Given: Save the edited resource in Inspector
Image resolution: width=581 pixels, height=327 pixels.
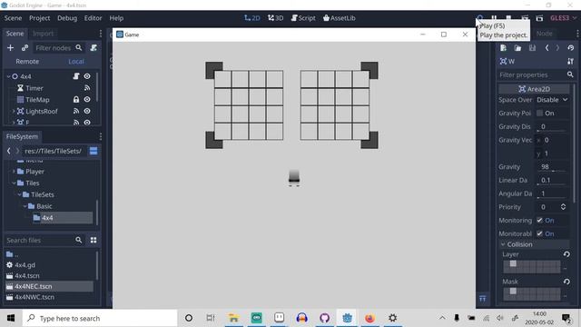Looking at the screenshot, I should (x=532, y=48).
